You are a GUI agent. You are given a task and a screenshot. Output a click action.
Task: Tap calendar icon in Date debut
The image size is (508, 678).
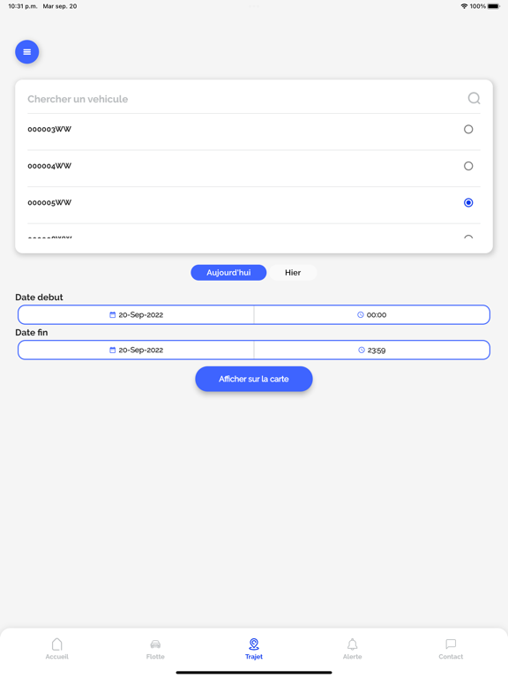[x=112, y=315]
